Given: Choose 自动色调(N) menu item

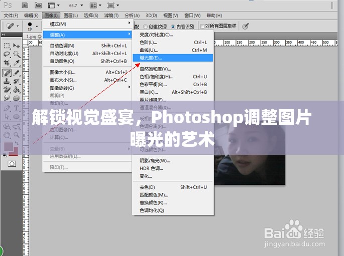Looking at the screenshot, I should point(87,46).
